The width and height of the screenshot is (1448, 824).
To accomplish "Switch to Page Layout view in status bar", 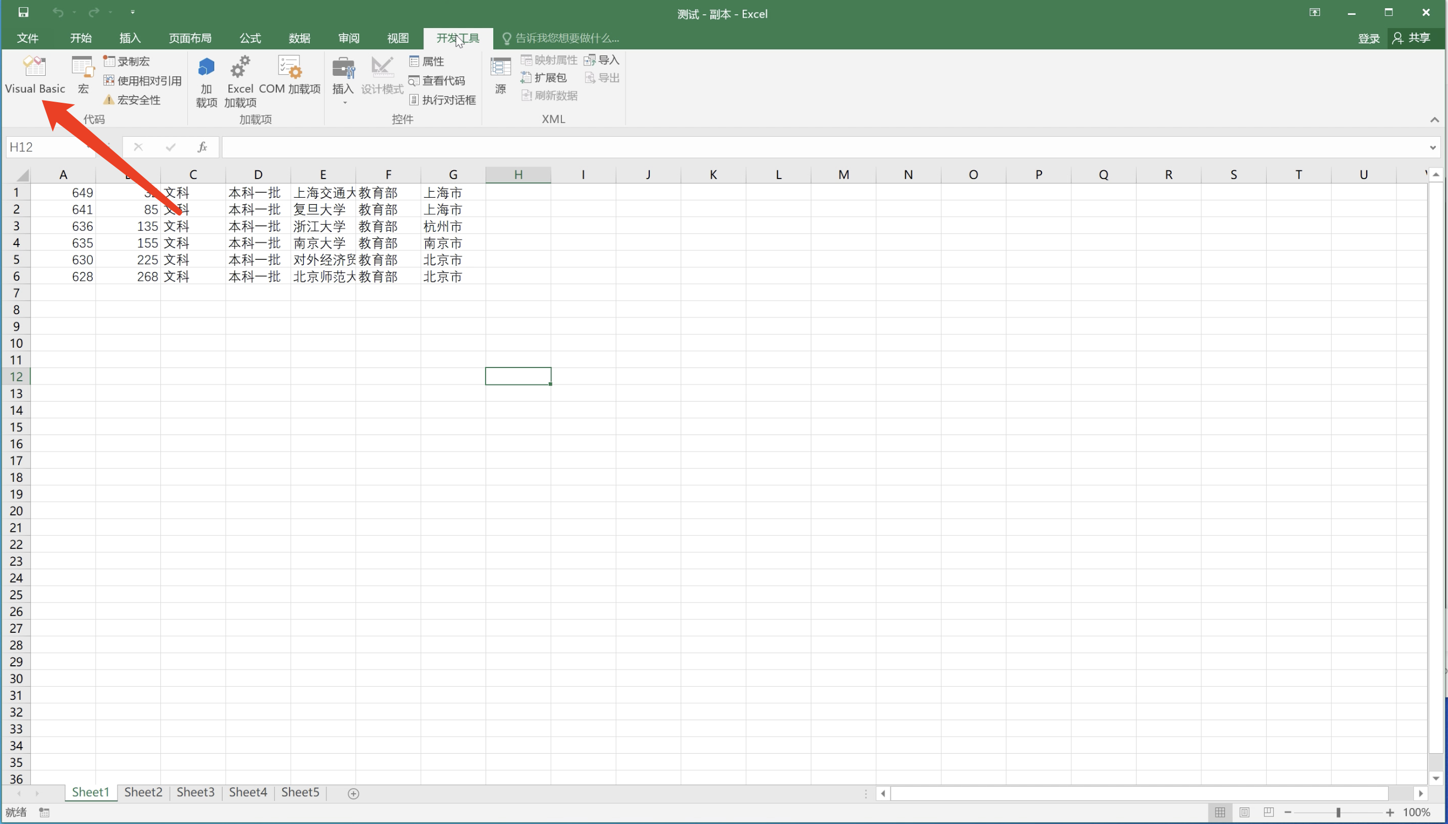I will coord(1244,812).
